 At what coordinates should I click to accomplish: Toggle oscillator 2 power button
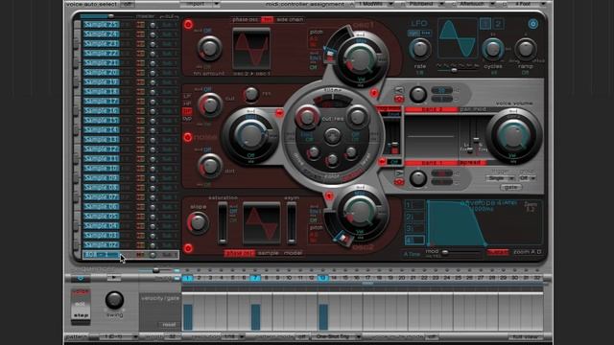[x=188, y=248]
